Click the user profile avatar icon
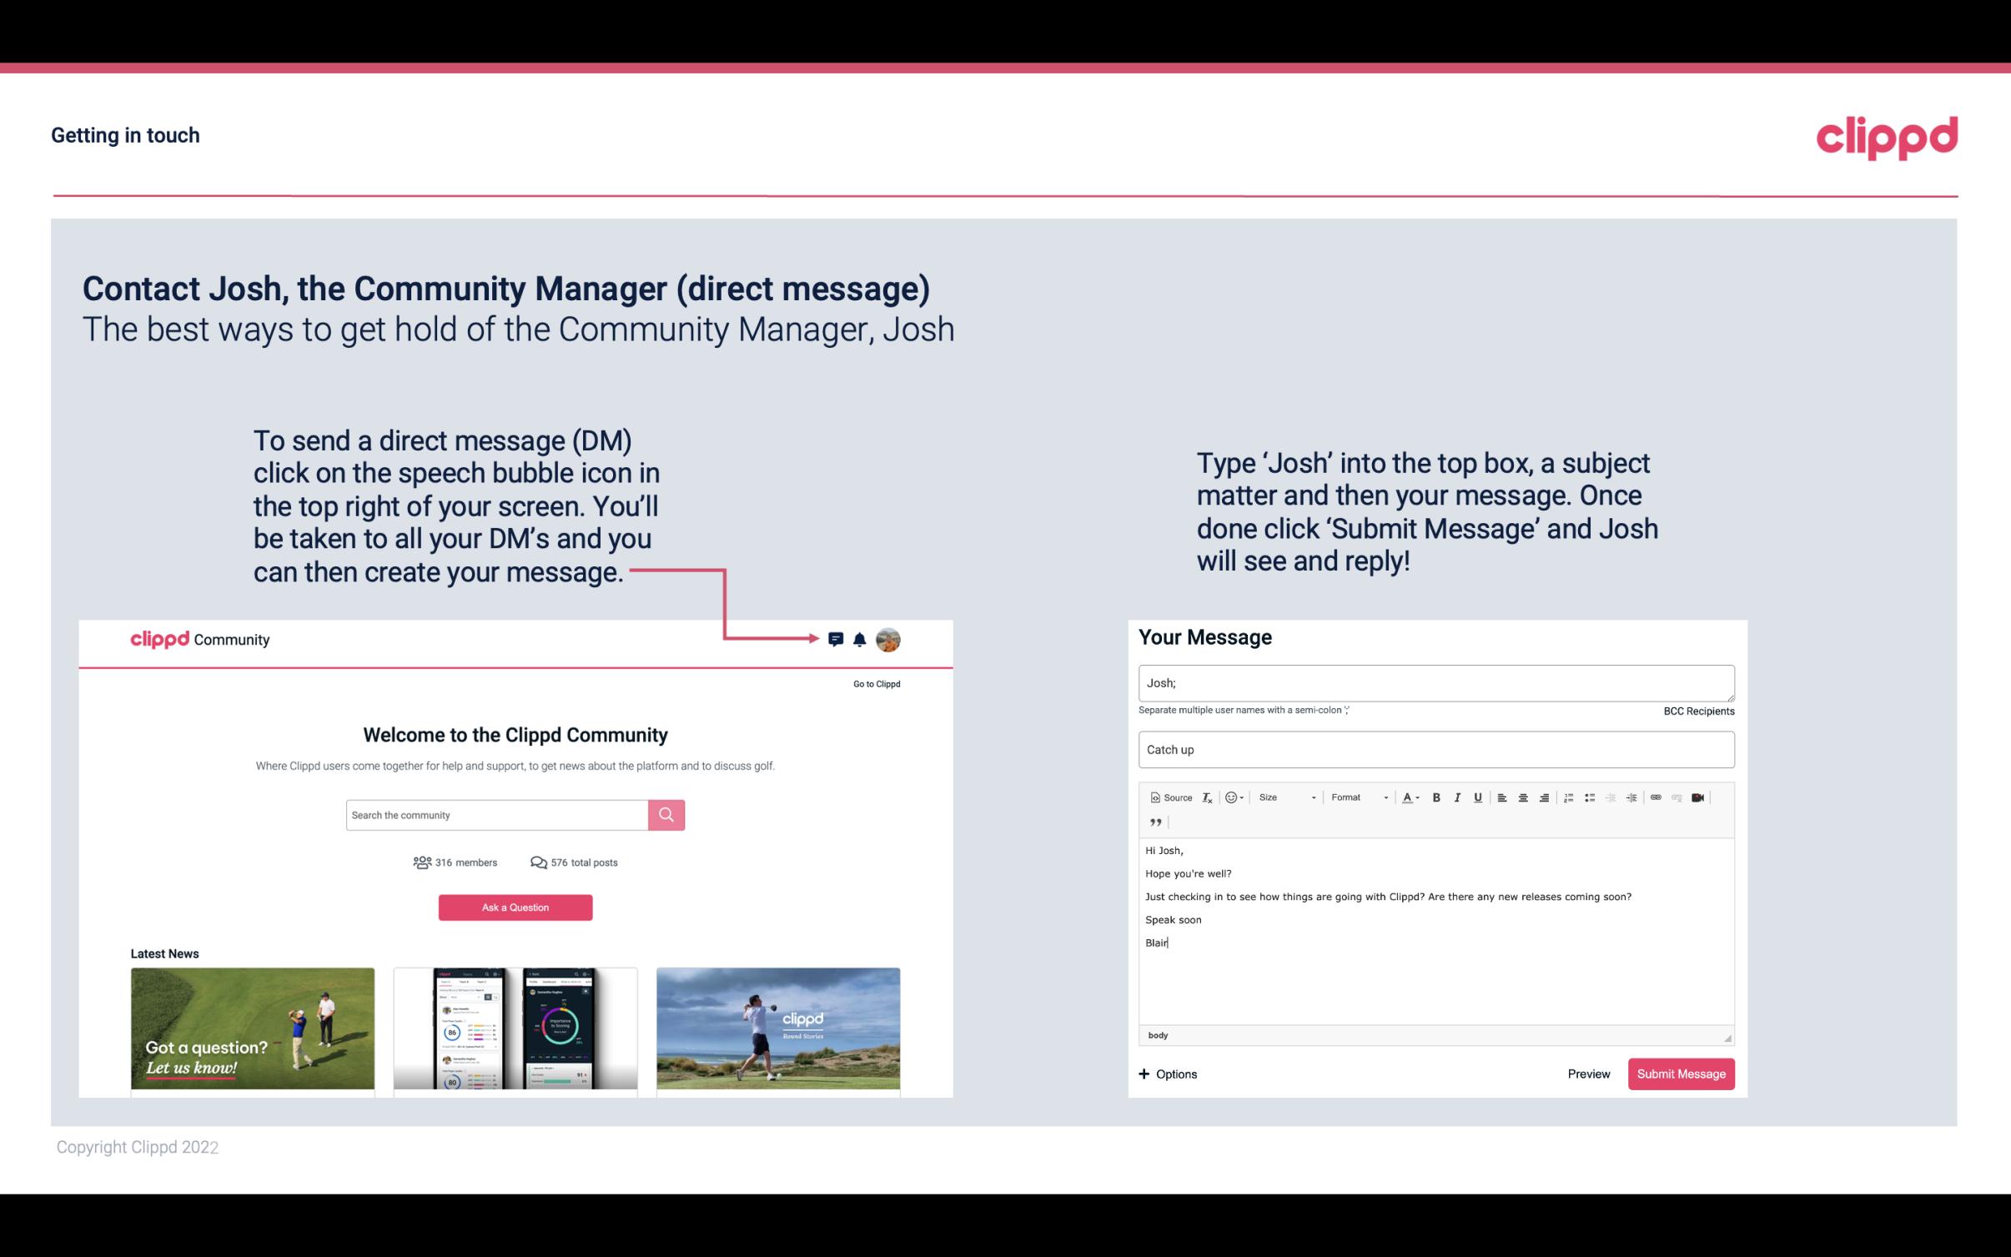Viewport: 2011px width, 1257px height. click(x=889, y=641)
